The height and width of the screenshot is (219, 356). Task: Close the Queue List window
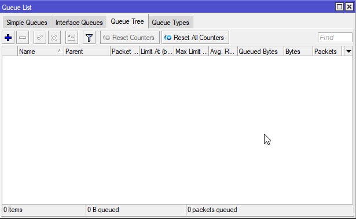349,7
